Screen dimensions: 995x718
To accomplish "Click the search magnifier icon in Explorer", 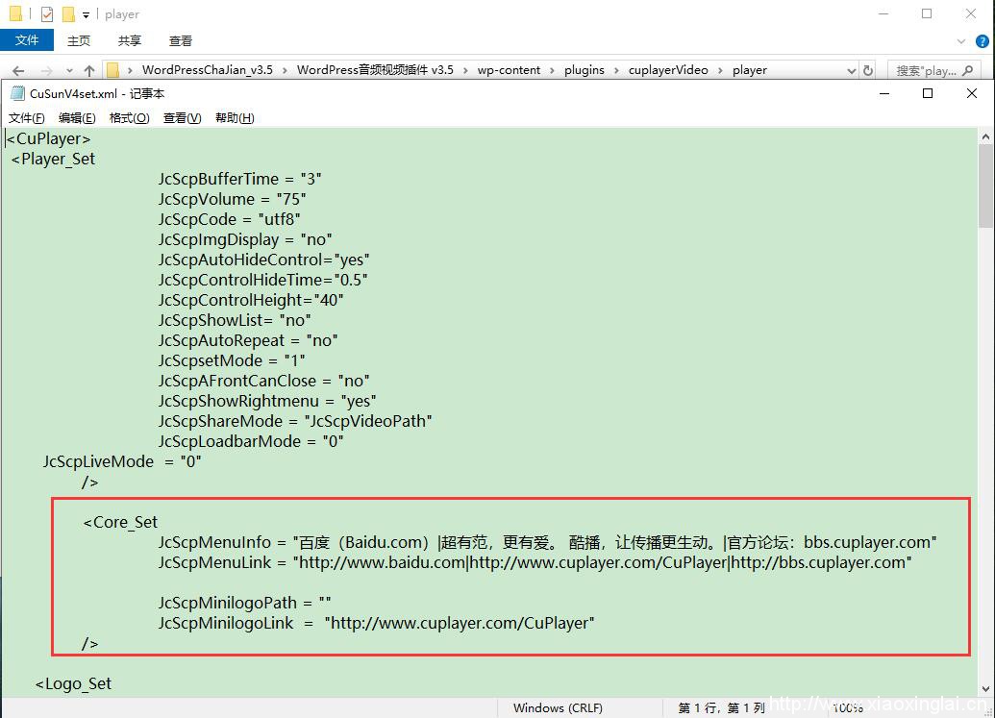I will coord(968,70).
